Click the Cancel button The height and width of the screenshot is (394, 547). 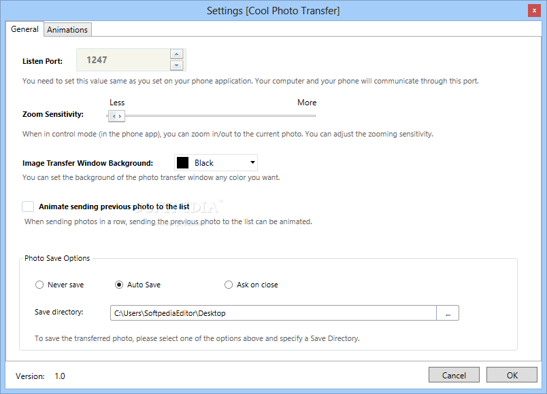(x=454, y=375)
